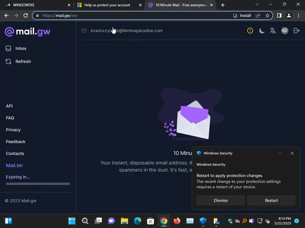Viewport: 305px width, 228px height.
Task: Open the Contacts link
Action: coord(15,153)
